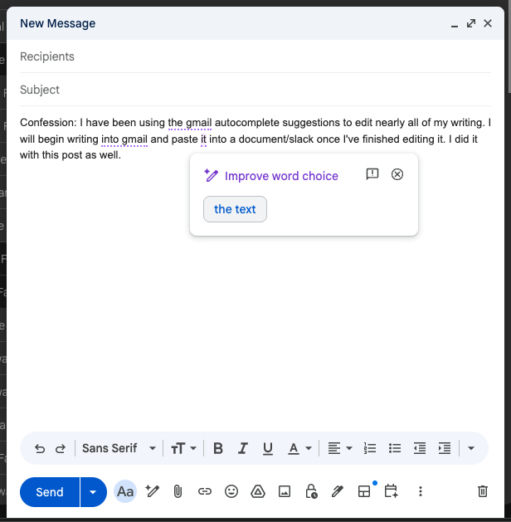This screenshot has width=511, height=522.
Task: Click the underlined 'into gmail' phrase
Action: tap(124, 139)
